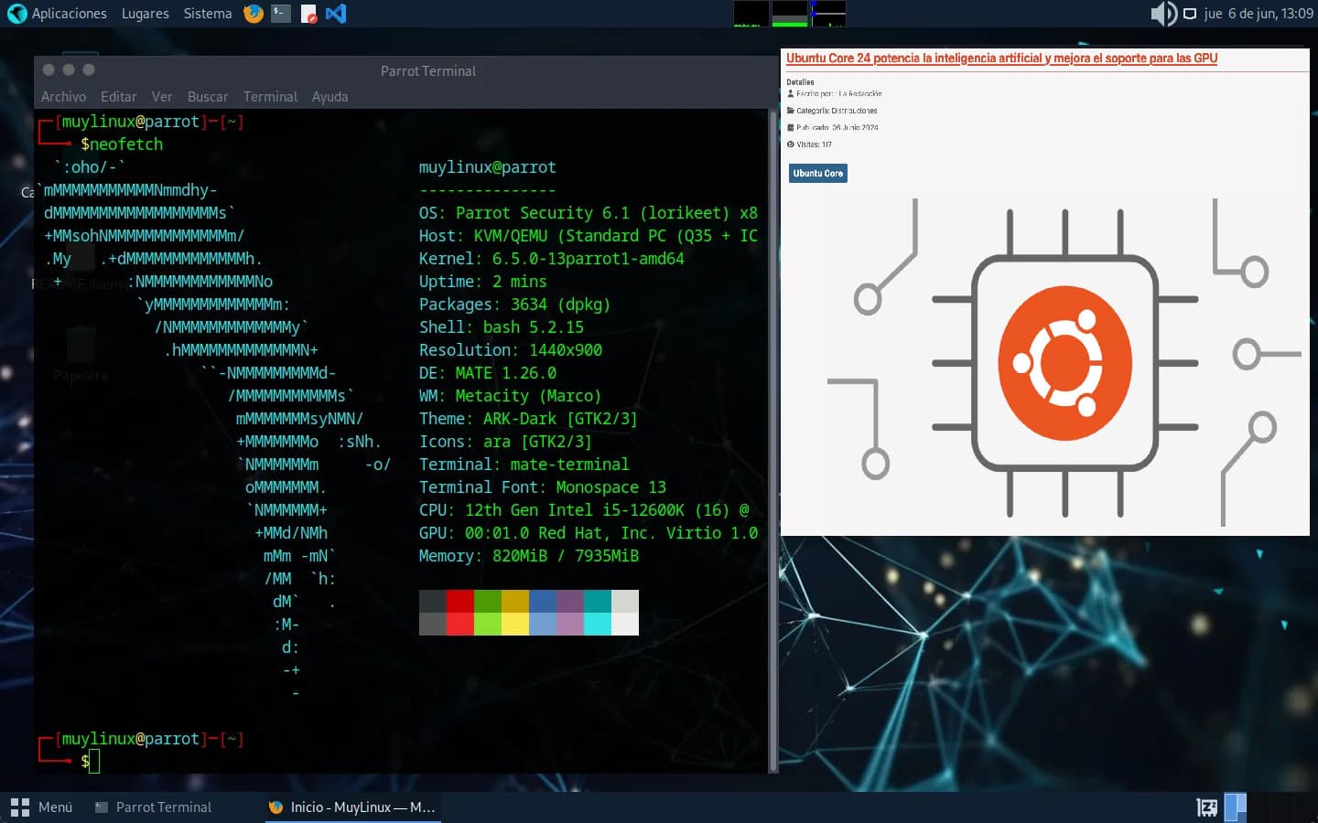This screenshot has width=1318, height=823.
Task: Click the 'Publicado' date line in the article
Action: click(833, 128)
